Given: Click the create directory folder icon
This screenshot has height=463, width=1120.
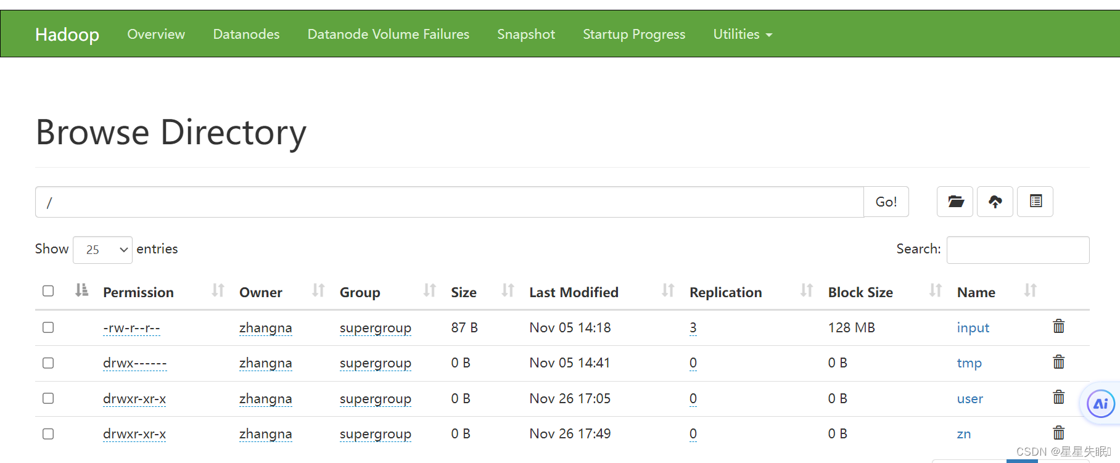Looking at the screenshot, I should (x=955, y=202).
